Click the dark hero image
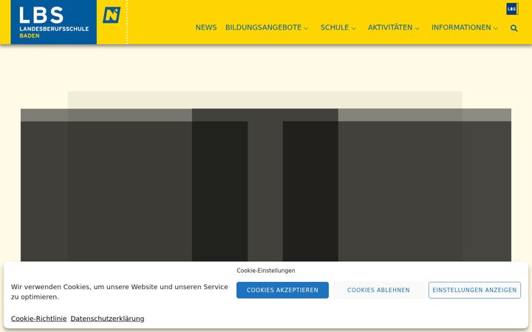The height and width of the screenshot is (332, 532). tap(266, 184)
